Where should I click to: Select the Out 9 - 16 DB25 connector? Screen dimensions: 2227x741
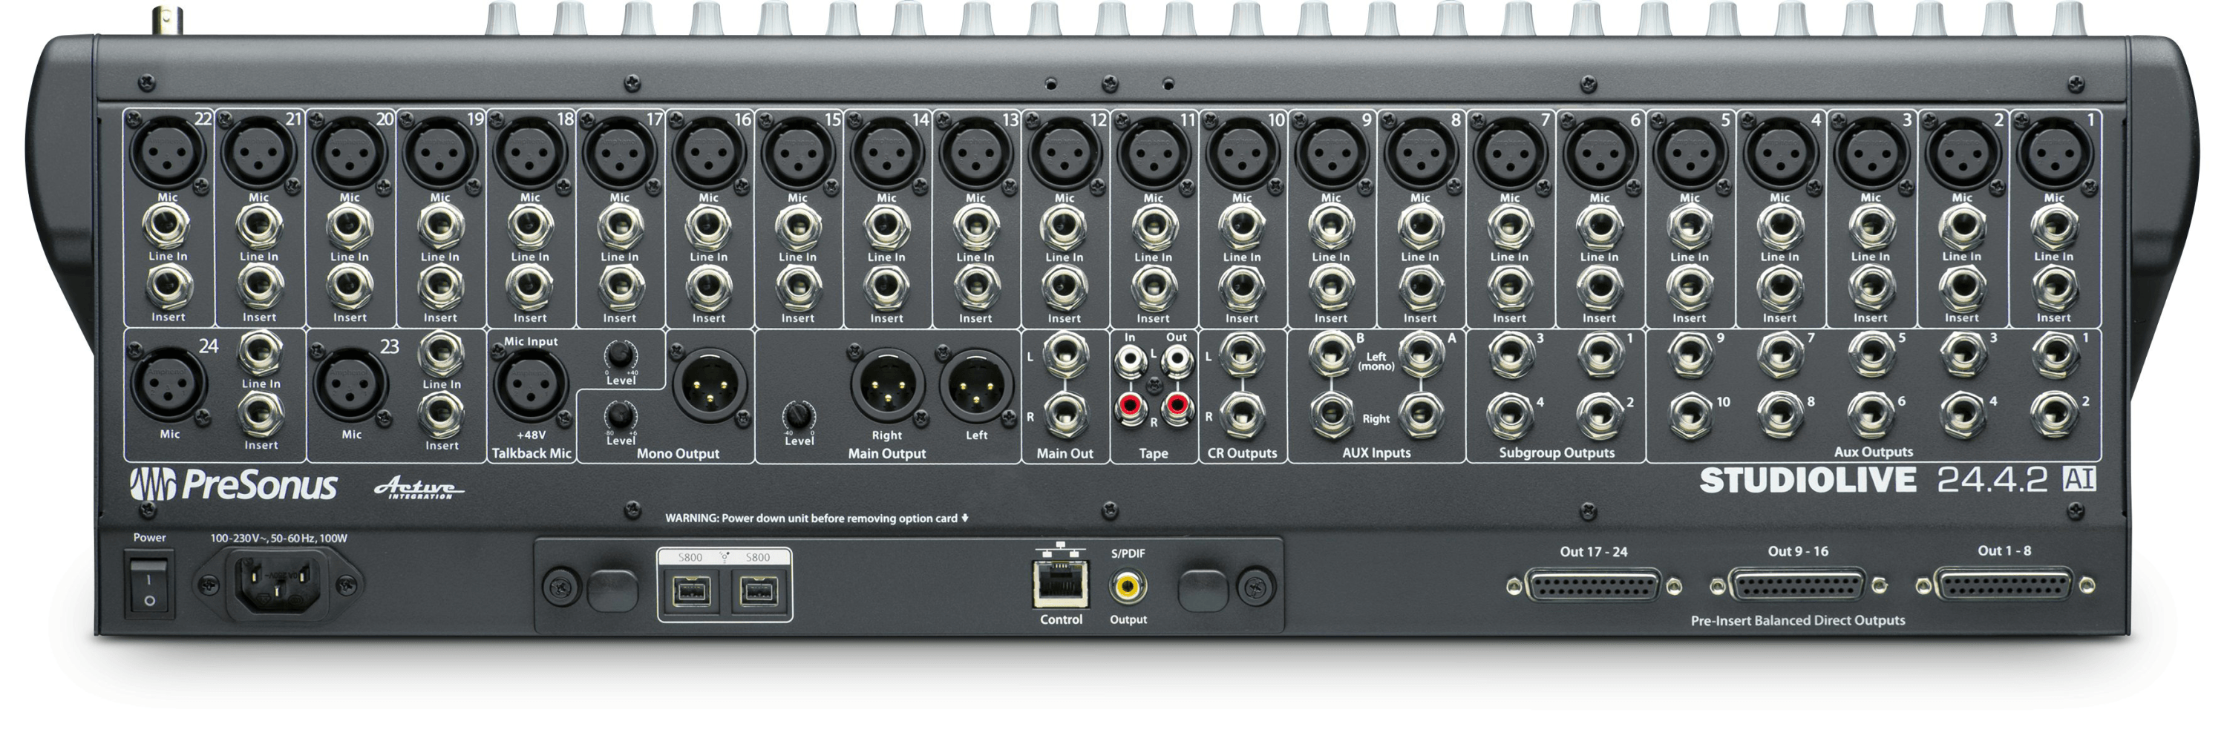click(x=1798, y=585)
